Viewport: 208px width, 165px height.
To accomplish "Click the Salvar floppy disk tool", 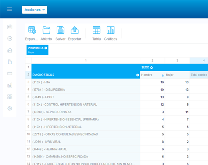I will coord(61,33).
